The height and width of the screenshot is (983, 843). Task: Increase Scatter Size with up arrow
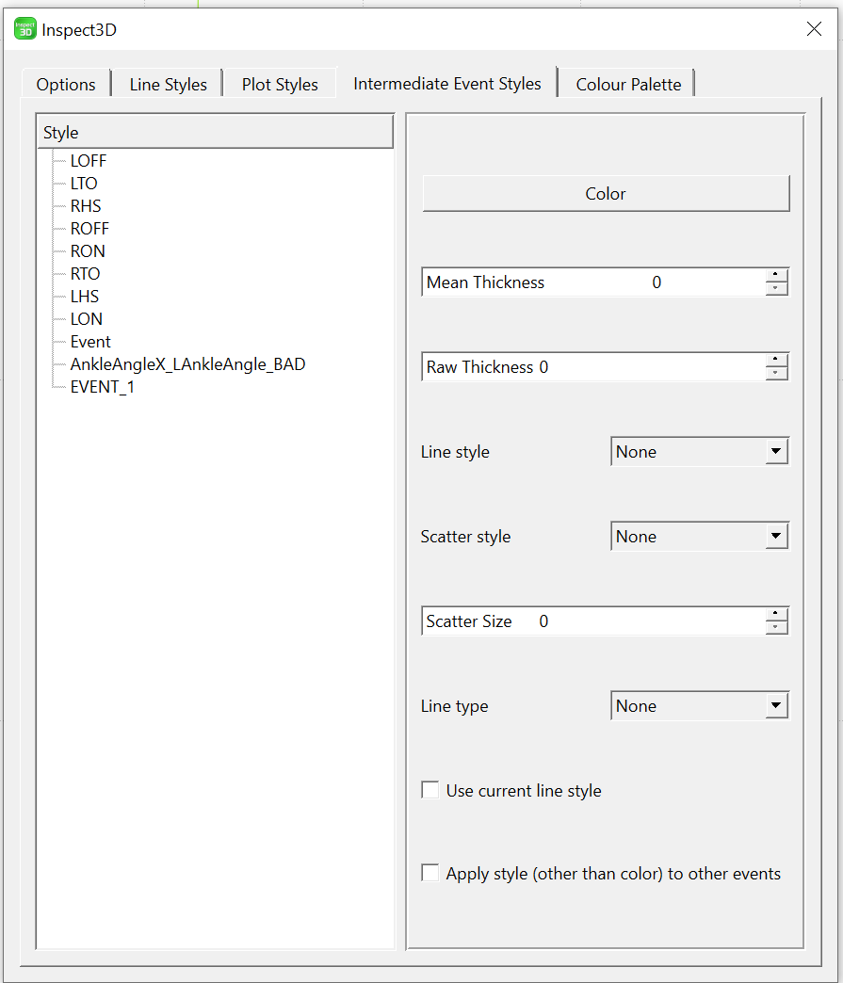[x=776, y=613]
